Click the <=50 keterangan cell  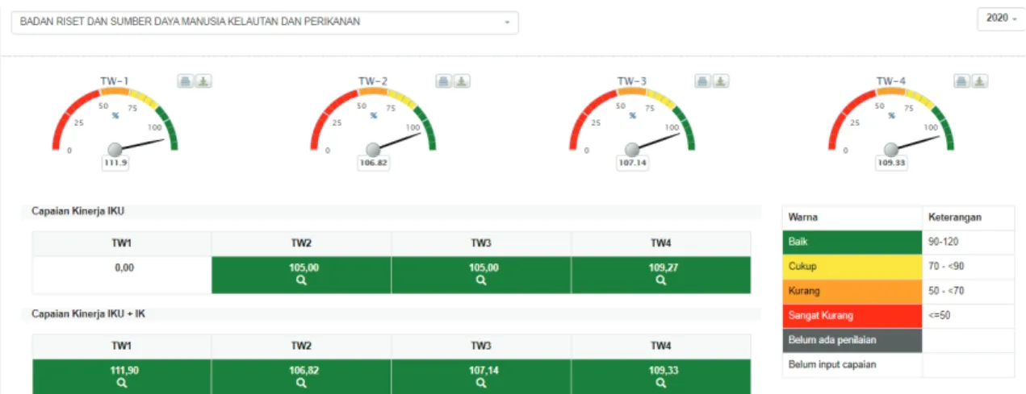coord(969,316)
